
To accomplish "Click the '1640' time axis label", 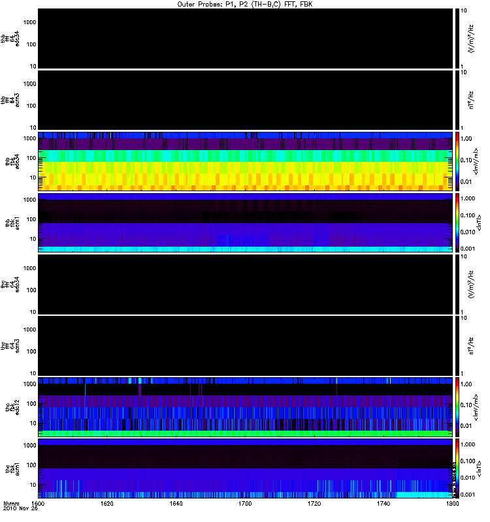I will click(176, 503).
